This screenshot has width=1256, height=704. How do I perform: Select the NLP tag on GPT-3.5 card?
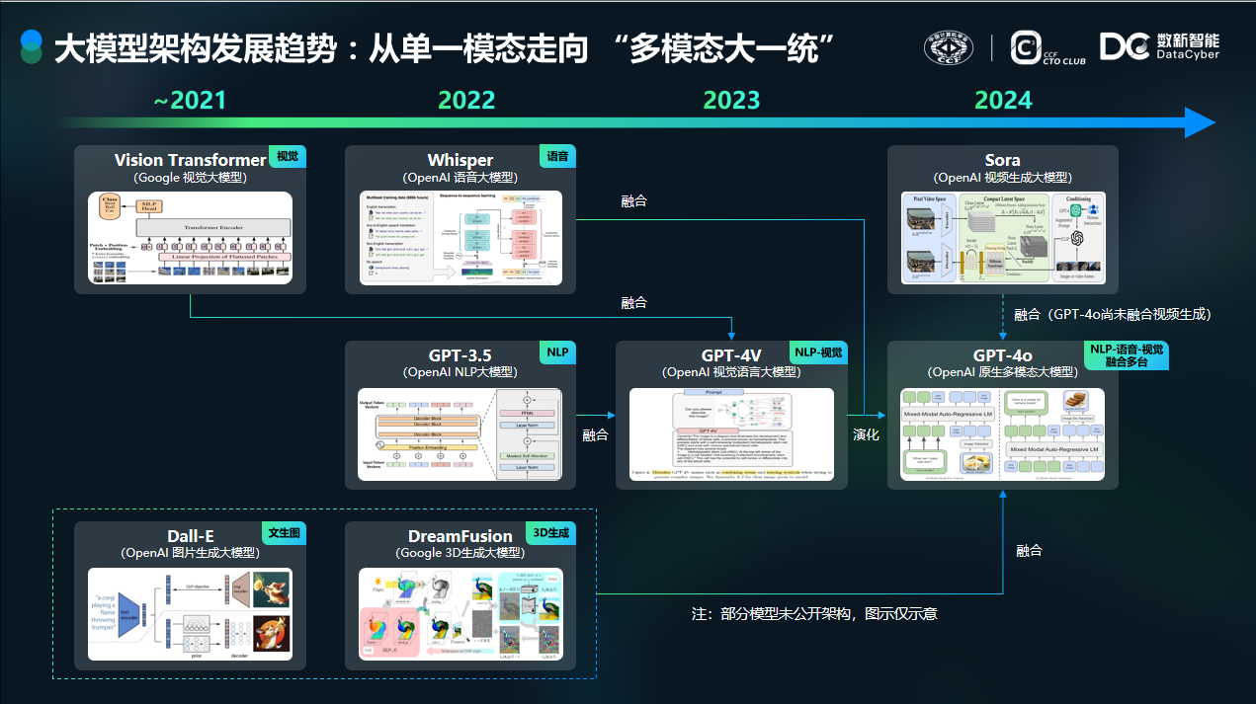tap(558, 352)
